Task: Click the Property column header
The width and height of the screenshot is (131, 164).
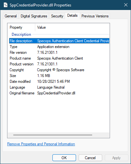Action: (21, 27)
